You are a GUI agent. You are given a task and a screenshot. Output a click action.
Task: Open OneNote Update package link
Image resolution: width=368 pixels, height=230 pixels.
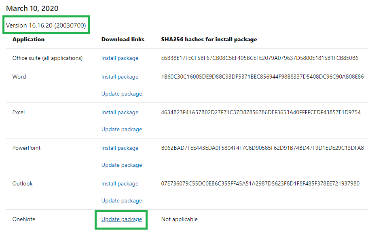[x=122, y=219]
